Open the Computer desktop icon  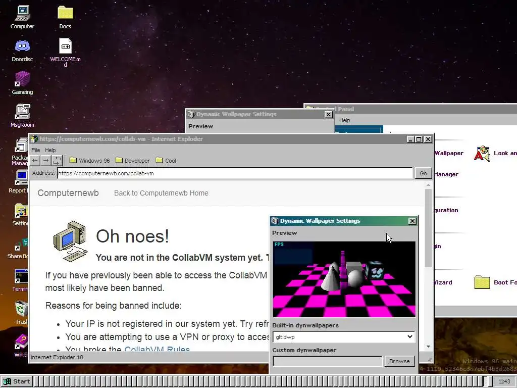[x=22, y=17]
